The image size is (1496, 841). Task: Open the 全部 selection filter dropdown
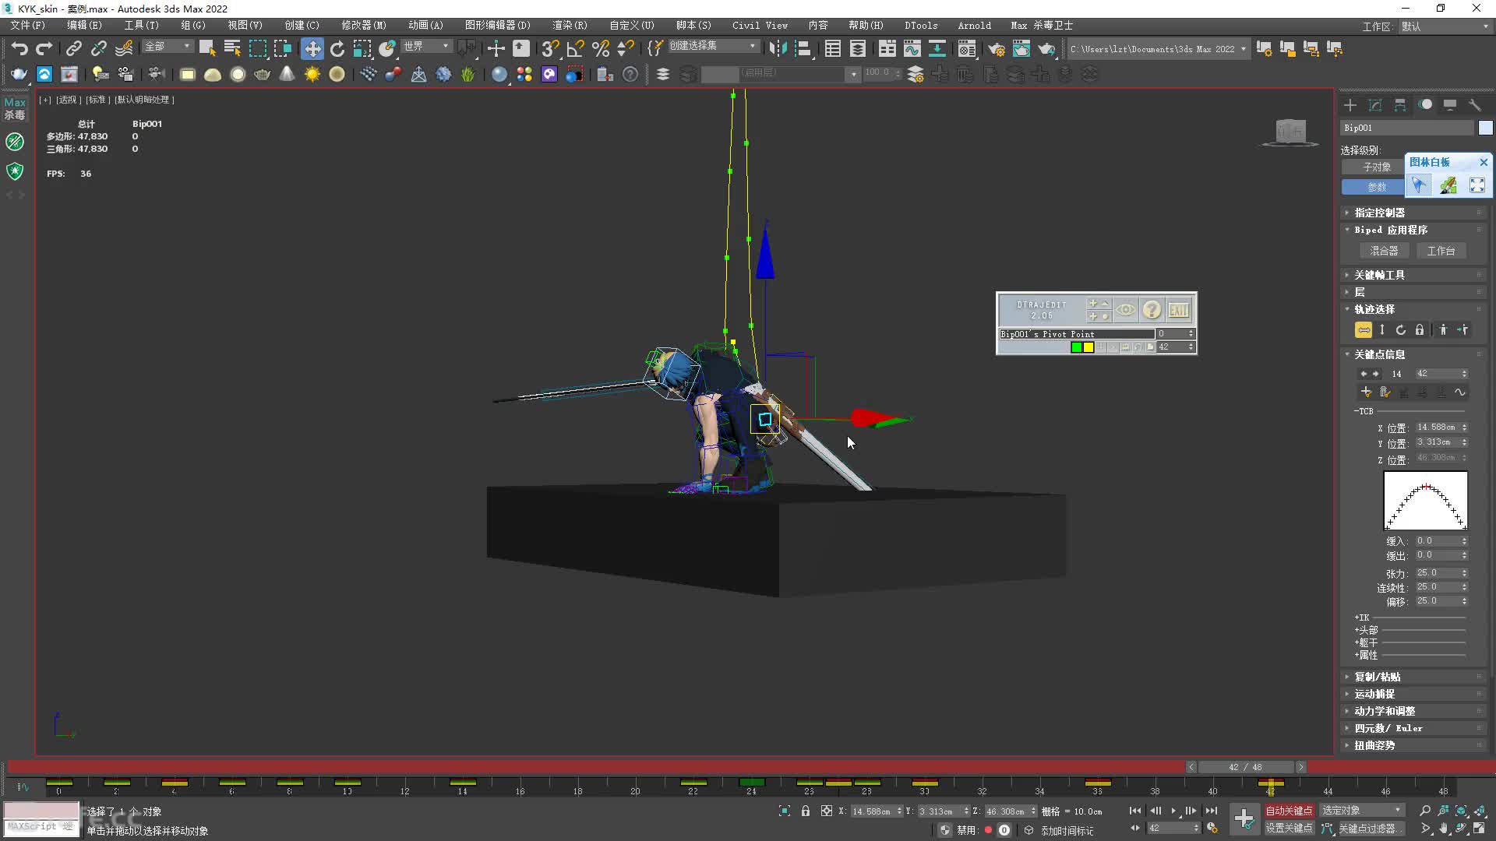168,47
